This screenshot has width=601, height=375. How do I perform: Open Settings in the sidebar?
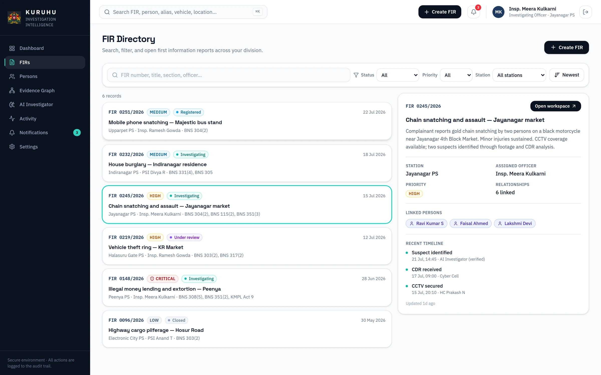click(45, 147)
